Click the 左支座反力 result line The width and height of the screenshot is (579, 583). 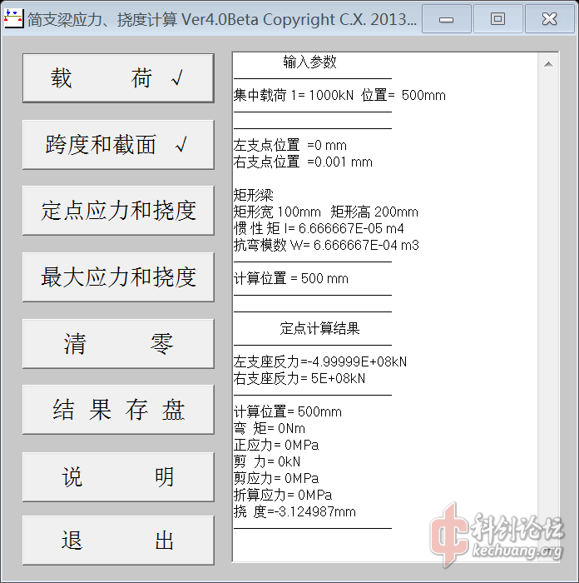click(320, 361)
